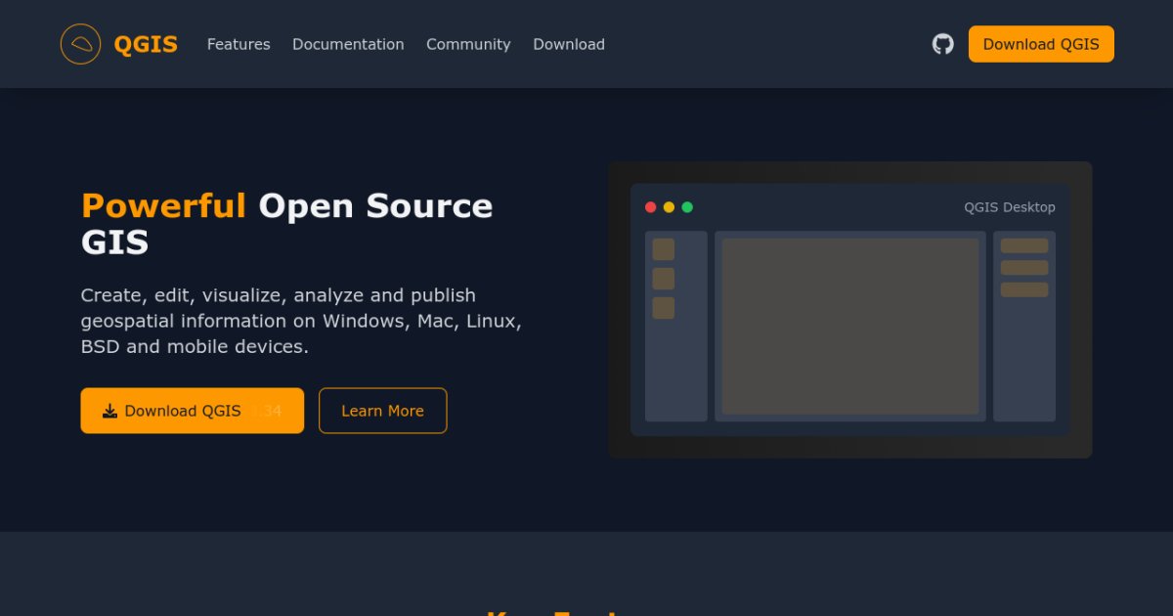Open the Features nav item
1173x616 pixels.
239,44
